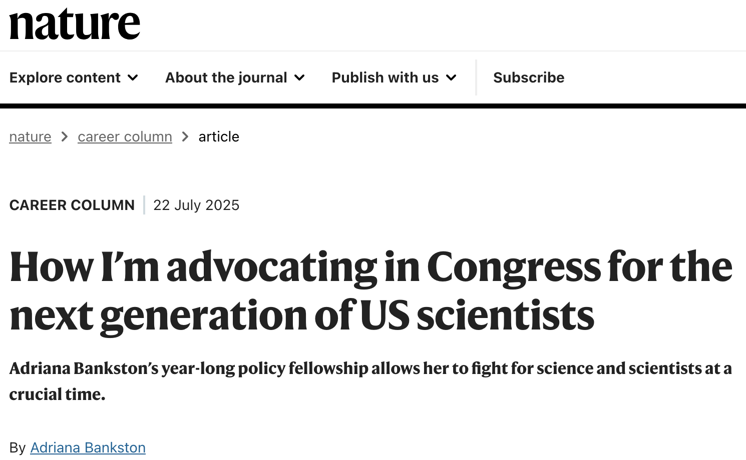
Task: Open the About the journal menu label
Action: click(x=226, y=77)
